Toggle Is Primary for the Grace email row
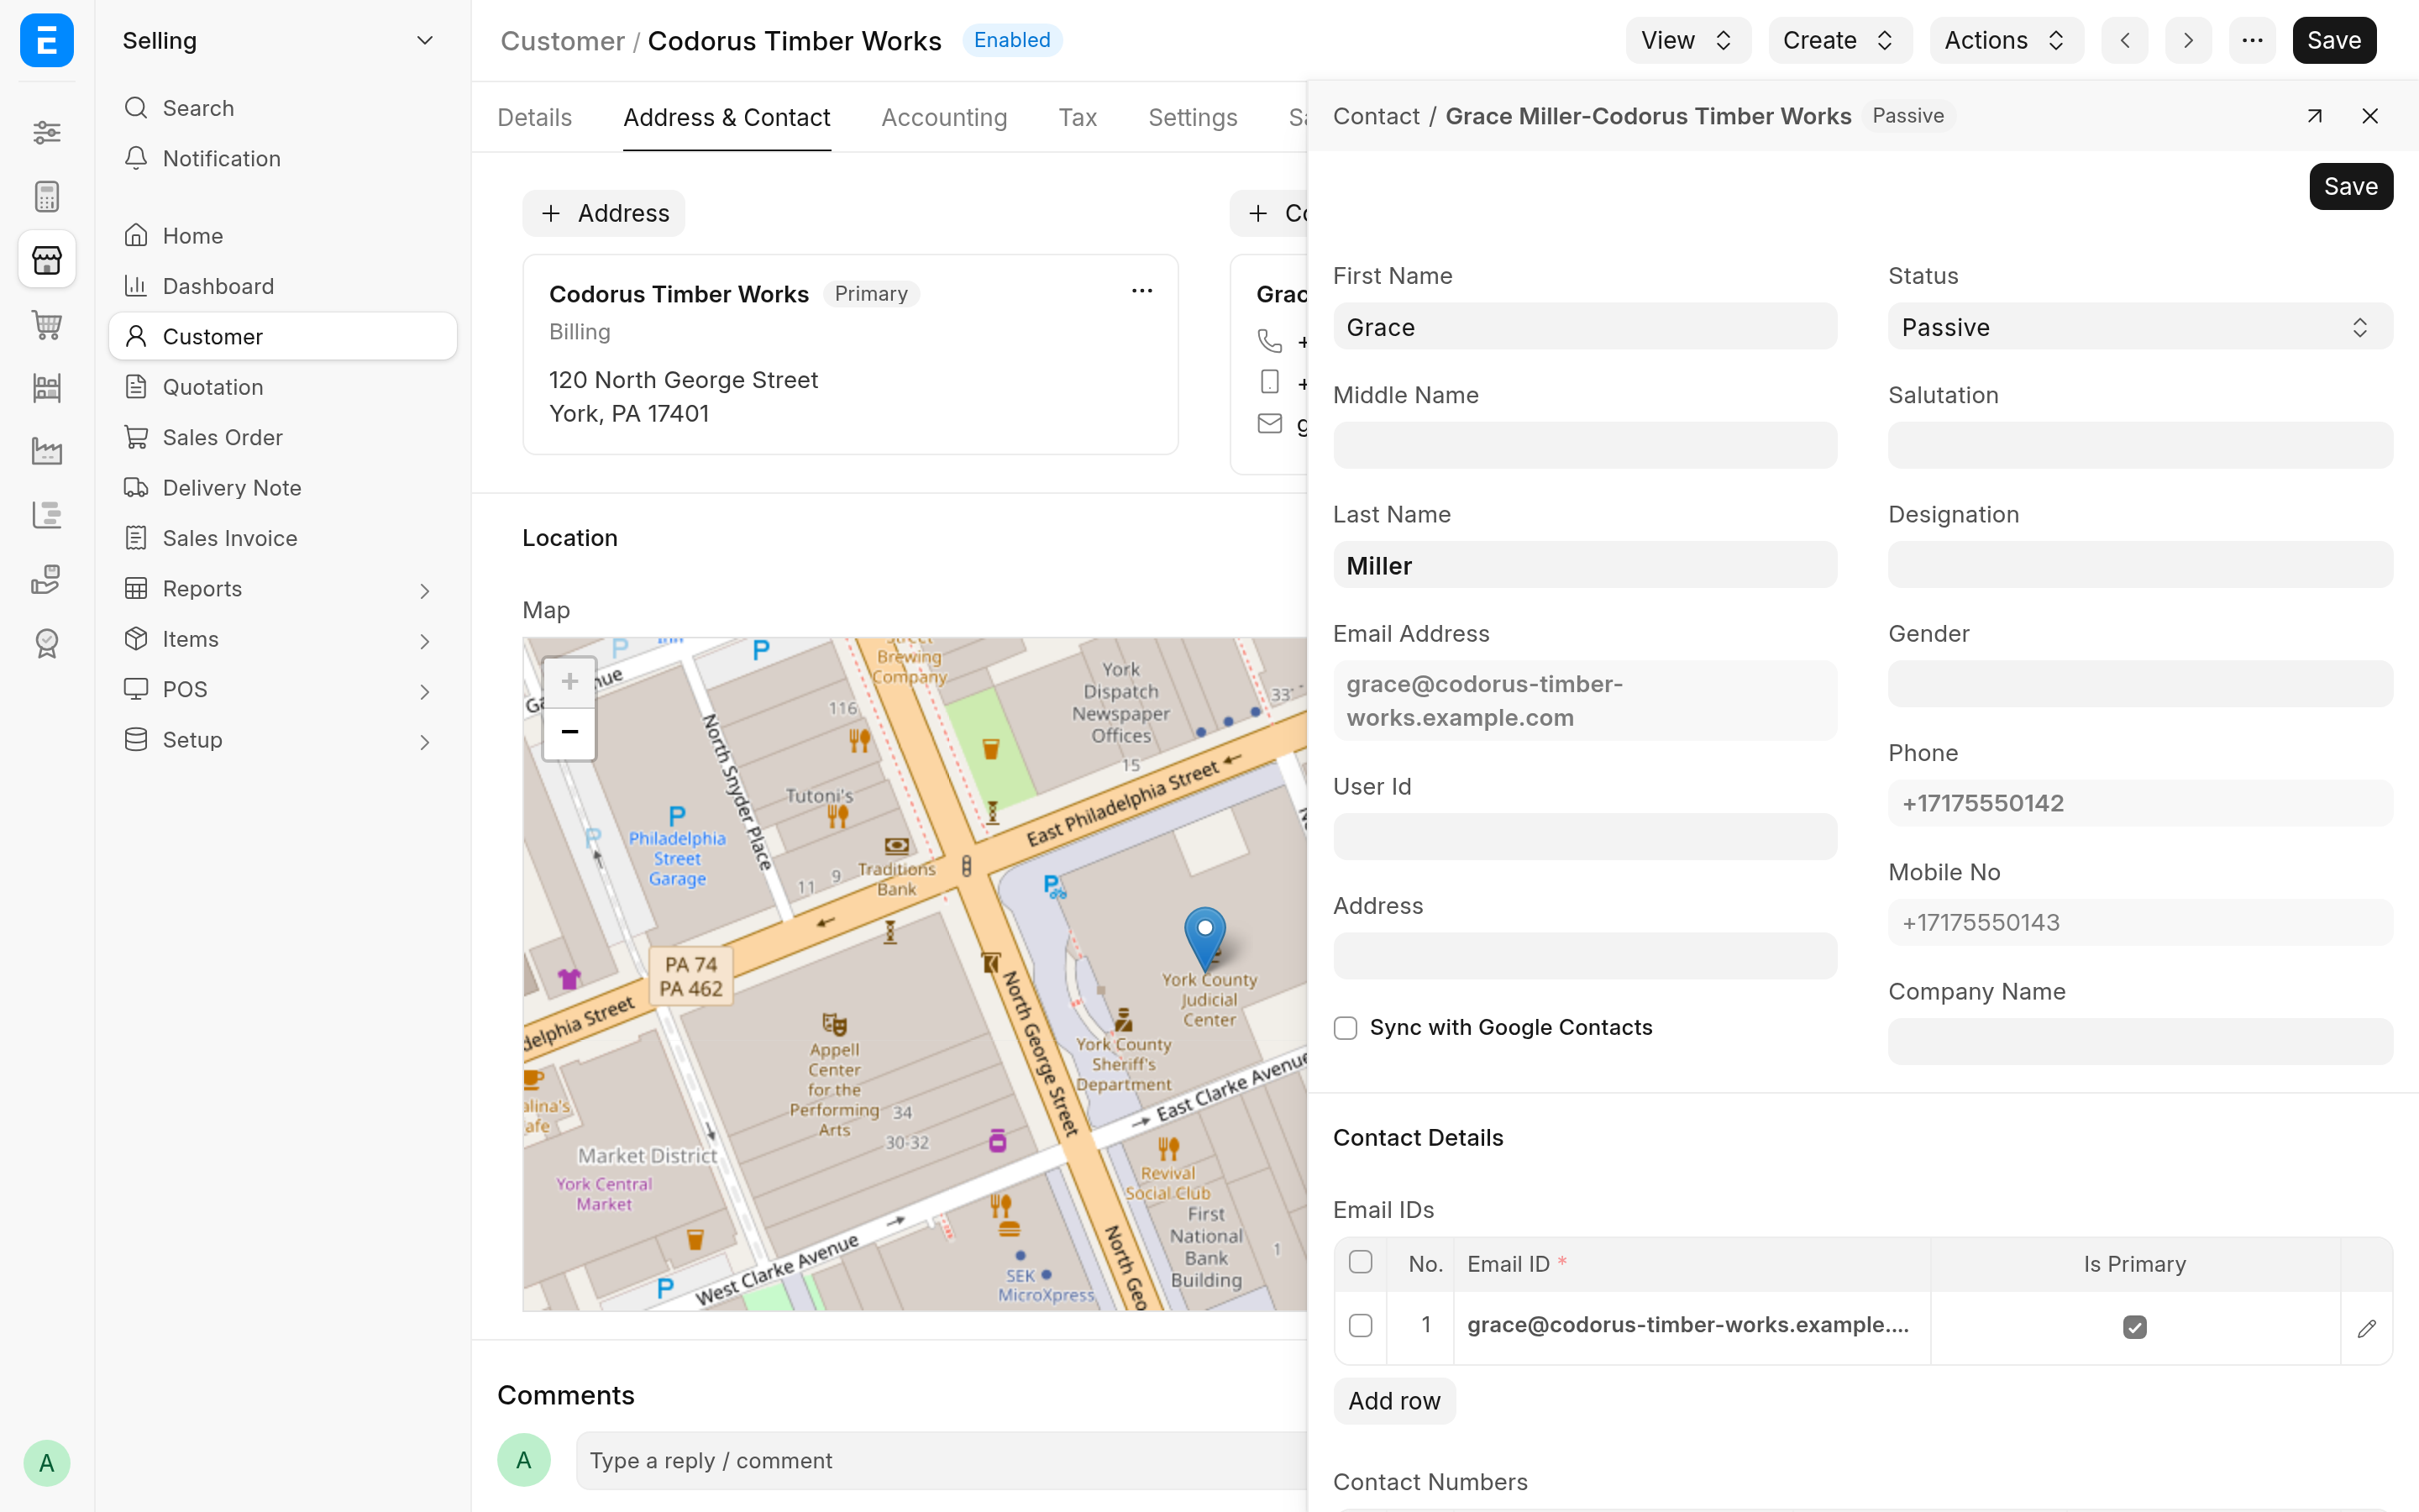This screenshot has width=2419, height=1512. [2134, 1327]
